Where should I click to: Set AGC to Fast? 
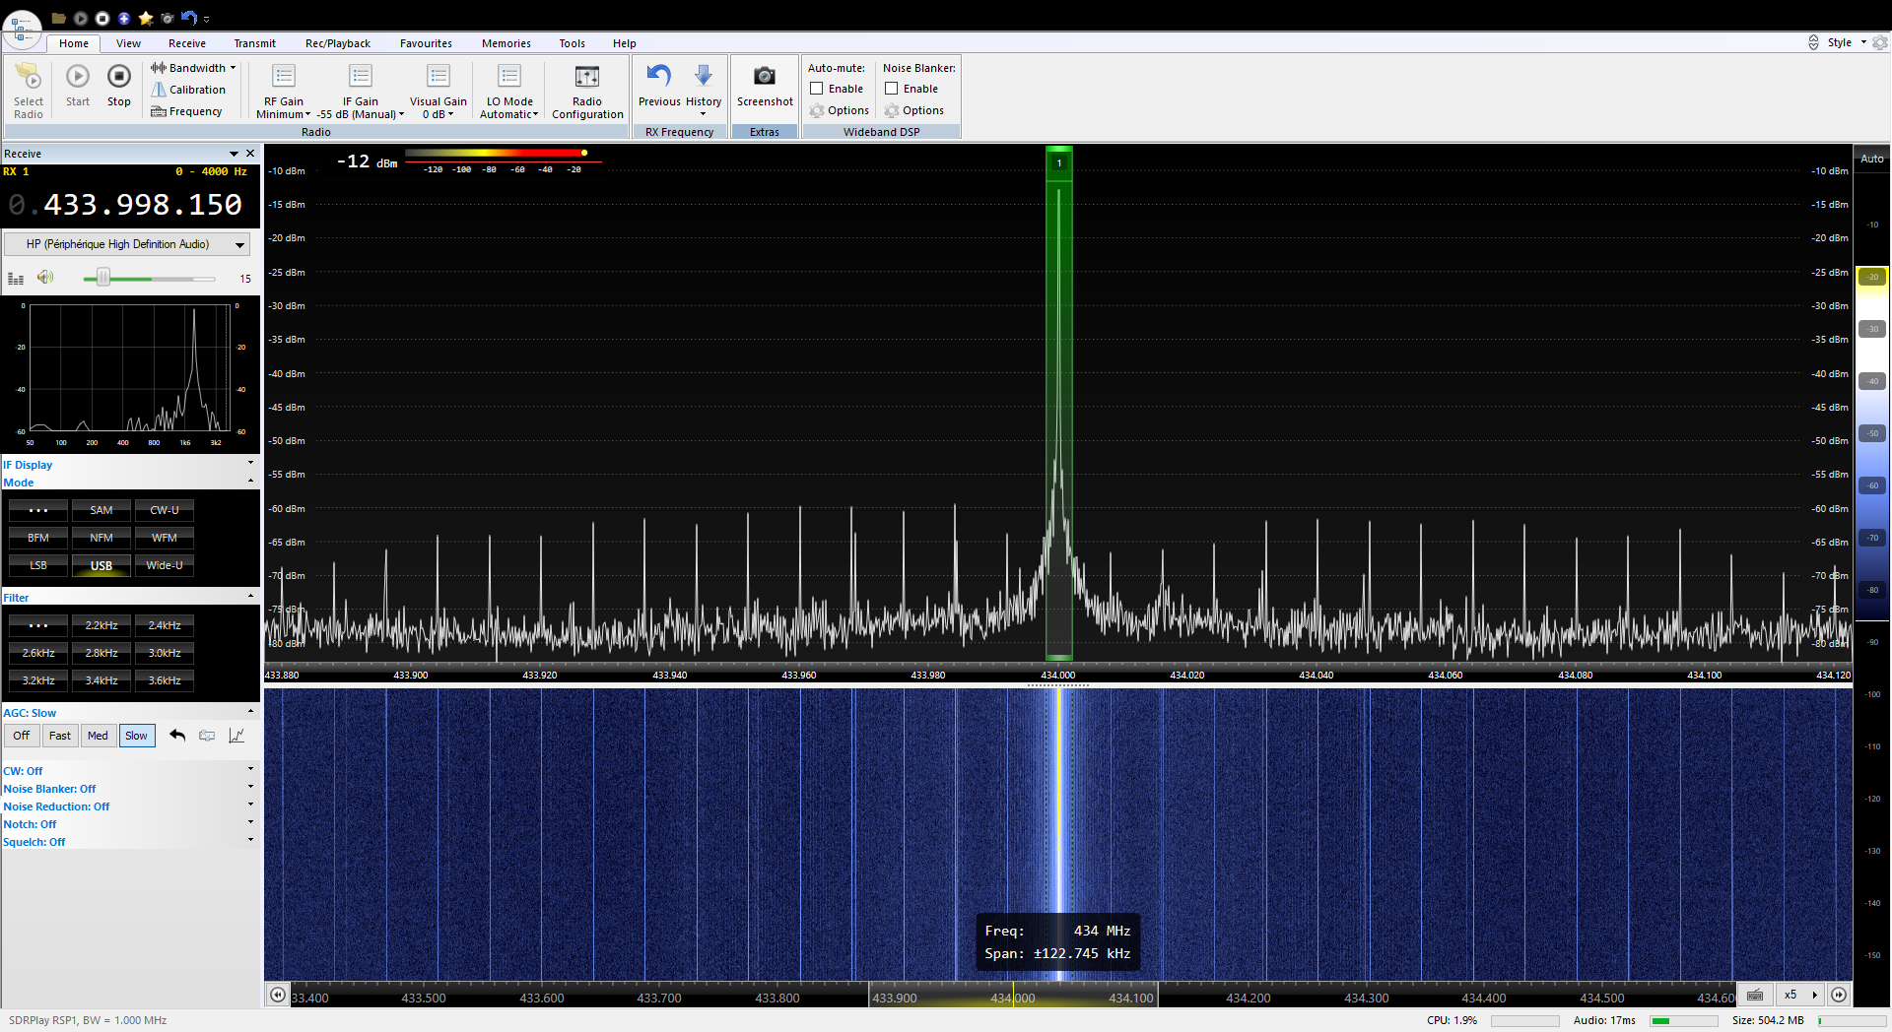pos(60,736)
